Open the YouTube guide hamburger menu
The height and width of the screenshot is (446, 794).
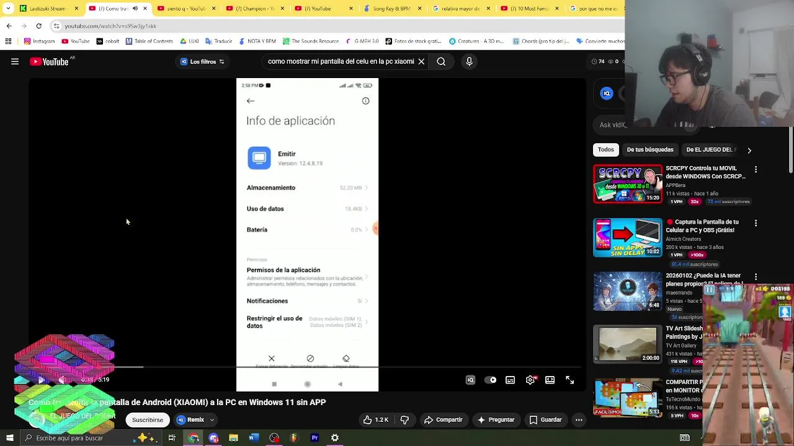15,61
